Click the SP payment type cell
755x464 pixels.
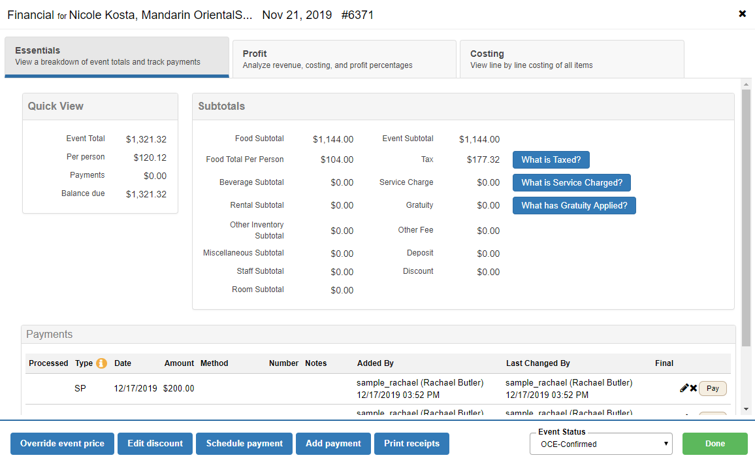coord(80,388)
